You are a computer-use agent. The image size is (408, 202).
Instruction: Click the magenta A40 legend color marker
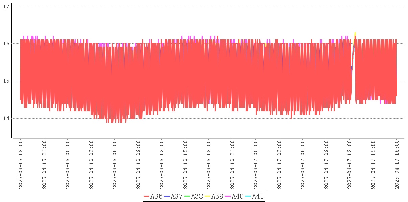tap(228, 196)
